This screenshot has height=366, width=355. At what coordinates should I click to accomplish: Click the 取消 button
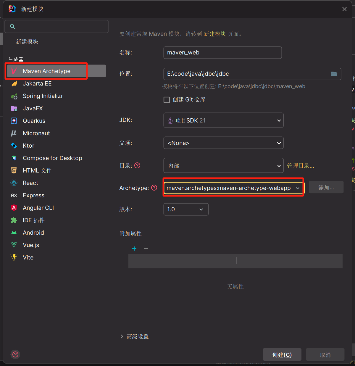pos(325,354)
